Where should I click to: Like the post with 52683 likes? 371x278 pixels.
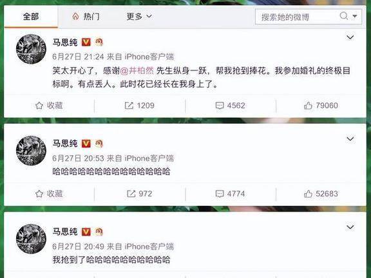tap(321, 194)
